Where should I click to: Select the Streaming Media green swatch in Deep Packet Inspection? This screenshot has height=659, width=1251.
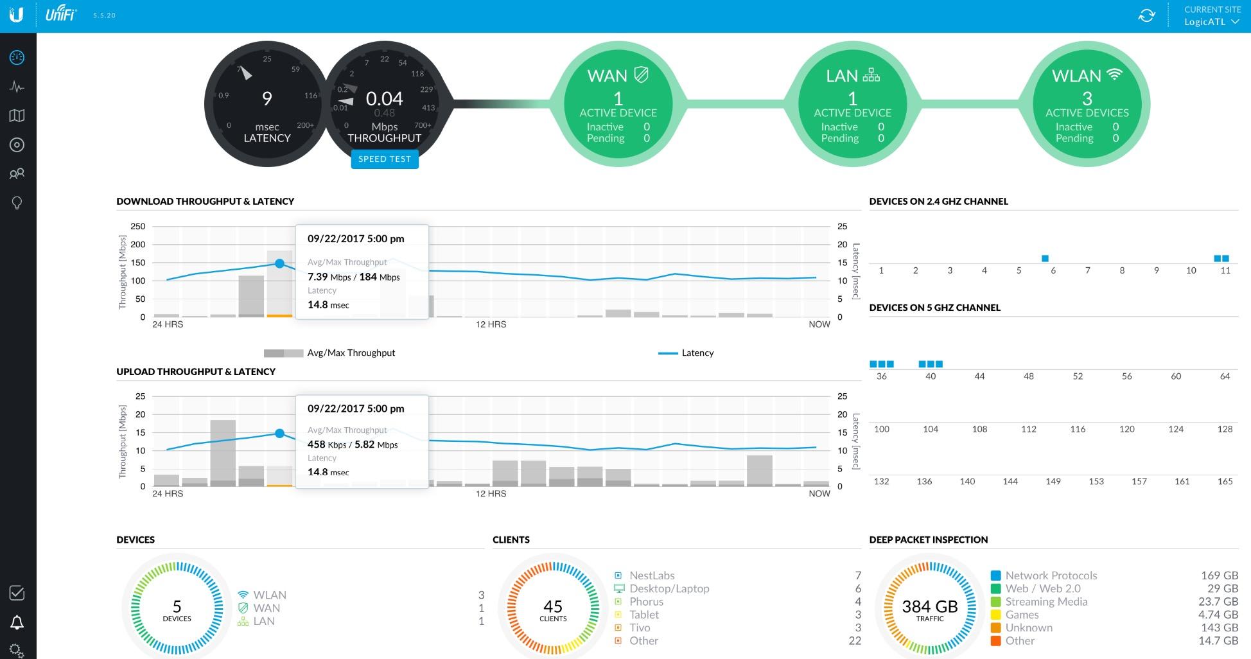[x=995, y=601]
